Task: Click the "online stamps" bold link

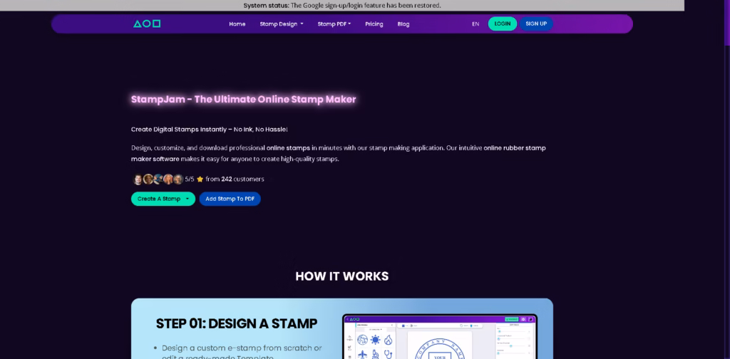Action: pos(288,148)
